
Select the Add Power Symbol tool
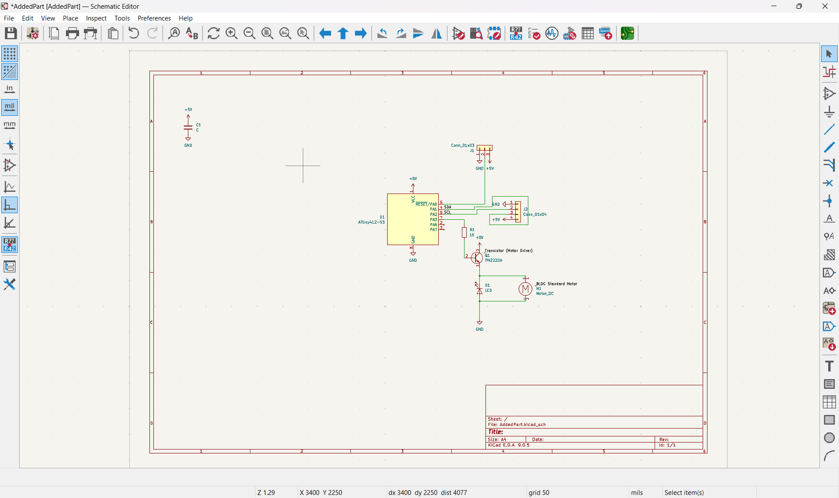click(829, 111)
